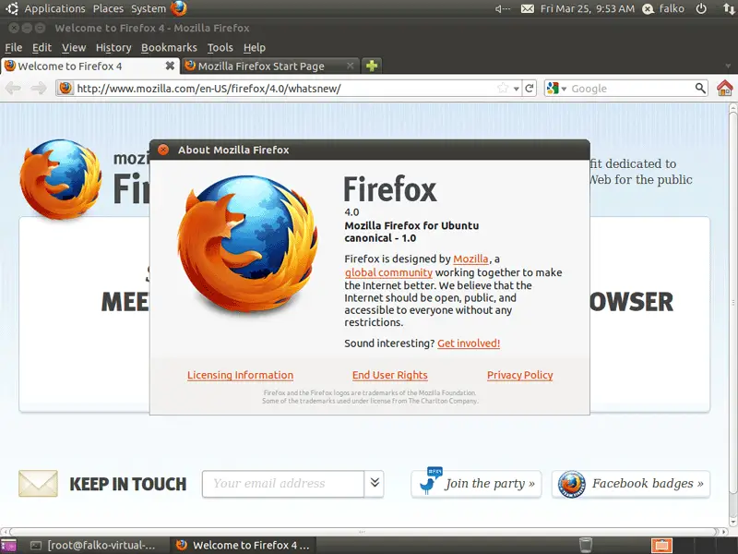Click the trash icon in bottom panel

pyautogui.click(x=586, y=545)
